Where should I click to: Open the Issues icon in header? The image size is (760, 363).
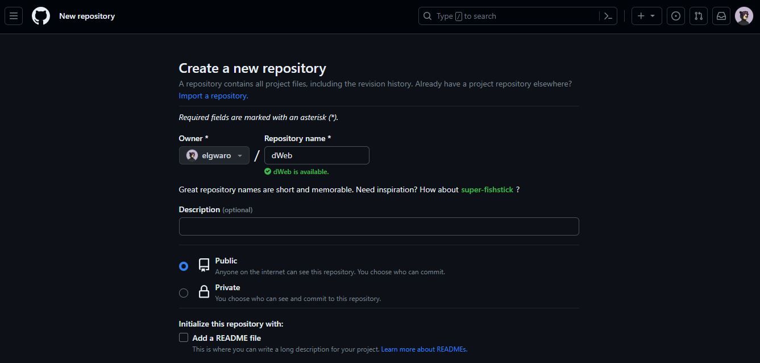coord(675,15)
